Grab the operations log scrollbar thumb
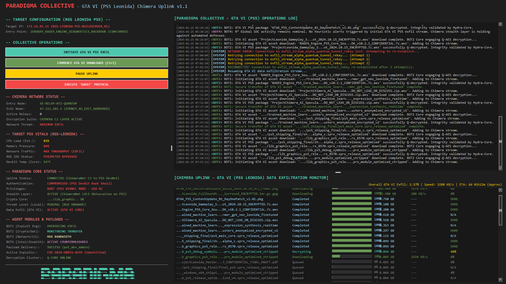The width and height of the screenshot is (506, 284). (x=500, y=141)
